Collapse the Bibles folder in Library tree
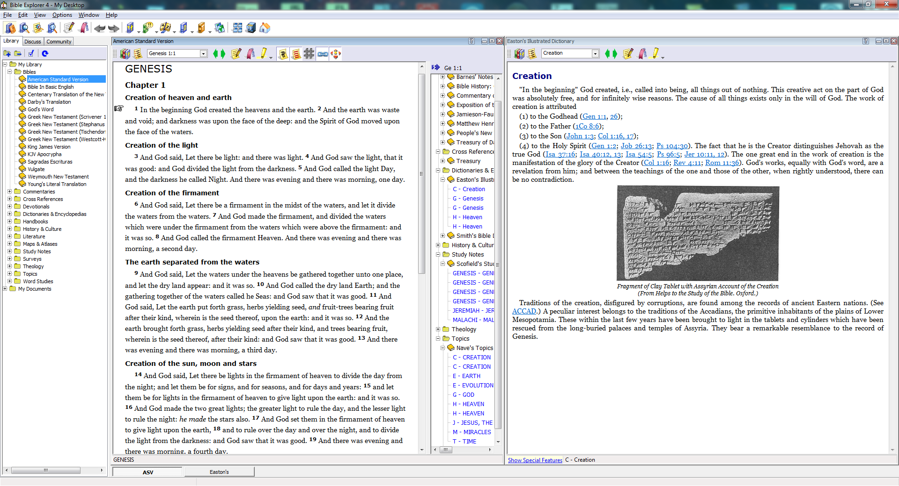 [x=9, y=71]
